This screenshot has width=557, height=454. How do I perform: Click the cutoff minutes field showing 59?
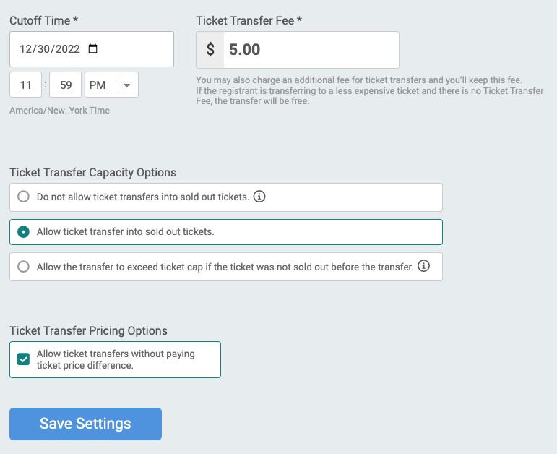click(x=65, y=85)
